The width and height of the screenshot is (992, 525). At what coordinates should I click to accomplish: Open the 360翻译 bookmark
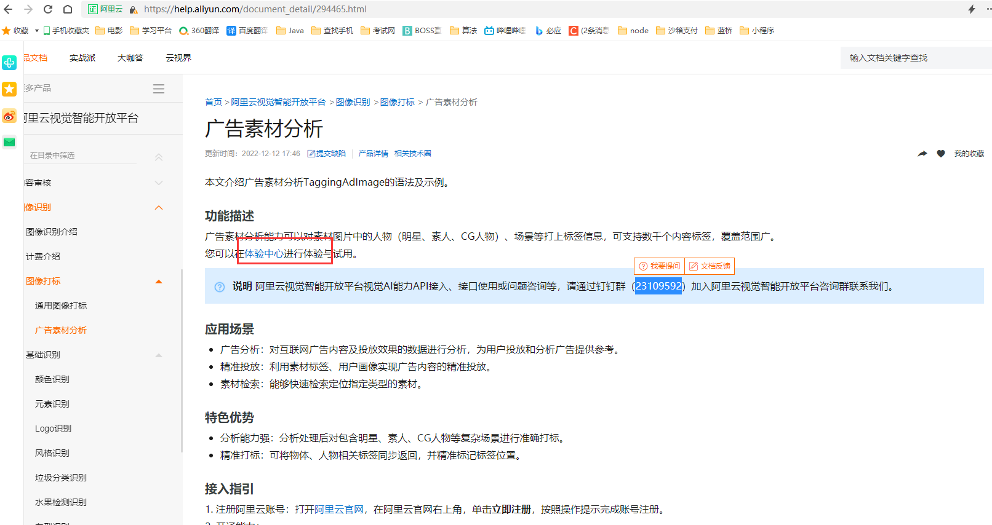point(199,30)
